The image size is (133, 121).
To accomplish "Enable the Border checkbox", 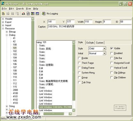I will 79,58.
